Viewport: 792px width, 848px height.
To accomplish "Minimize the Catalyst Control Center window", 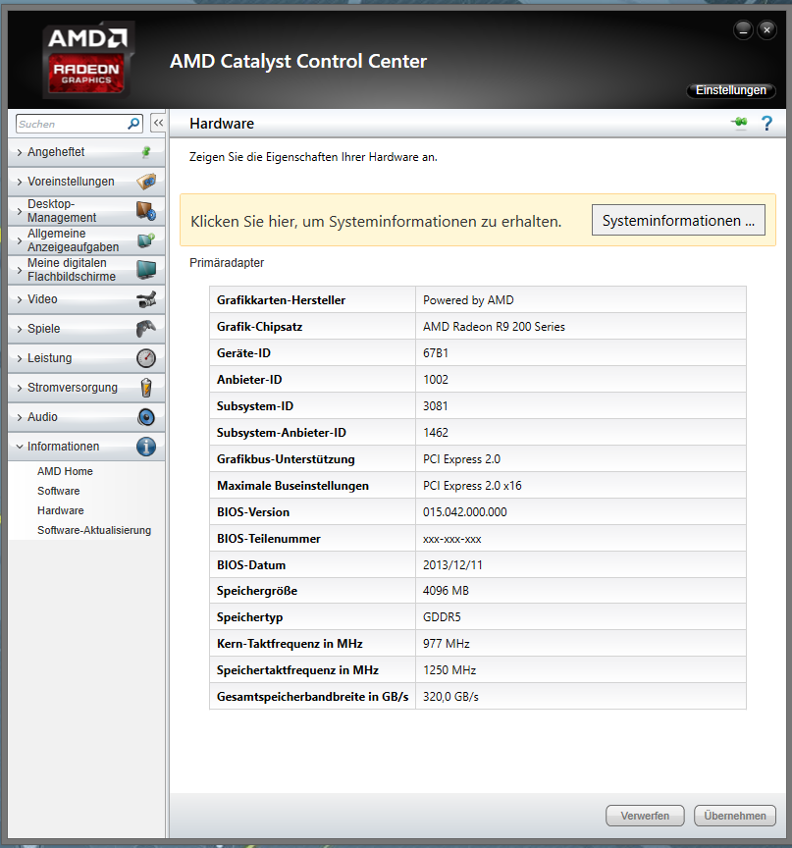I will click(x=743, y=30).
